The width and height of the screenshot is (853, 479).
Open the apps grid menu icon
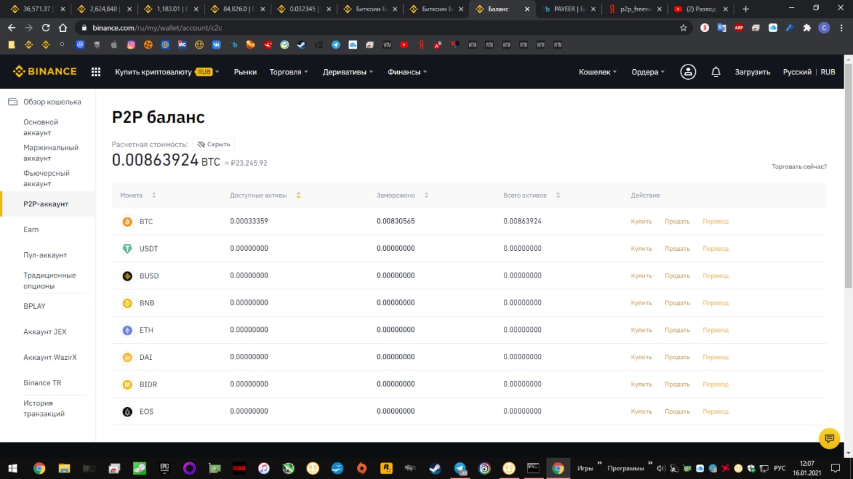(96, 72)
